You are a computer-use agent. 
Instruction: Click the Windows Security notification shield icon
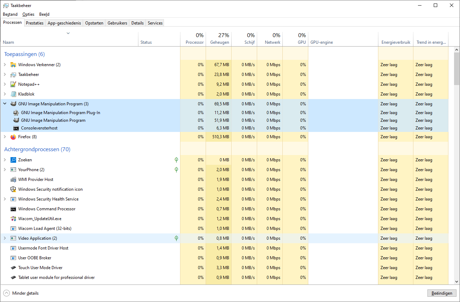tap(13, 189)
